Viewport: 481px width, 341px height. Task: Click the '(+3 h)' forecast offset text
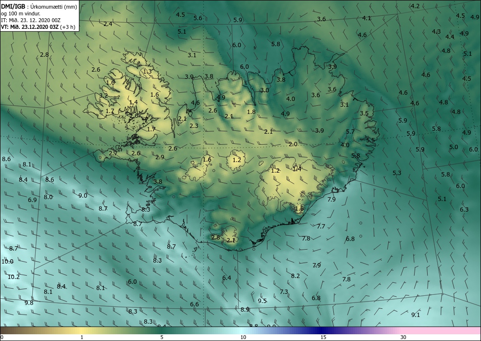67,27
